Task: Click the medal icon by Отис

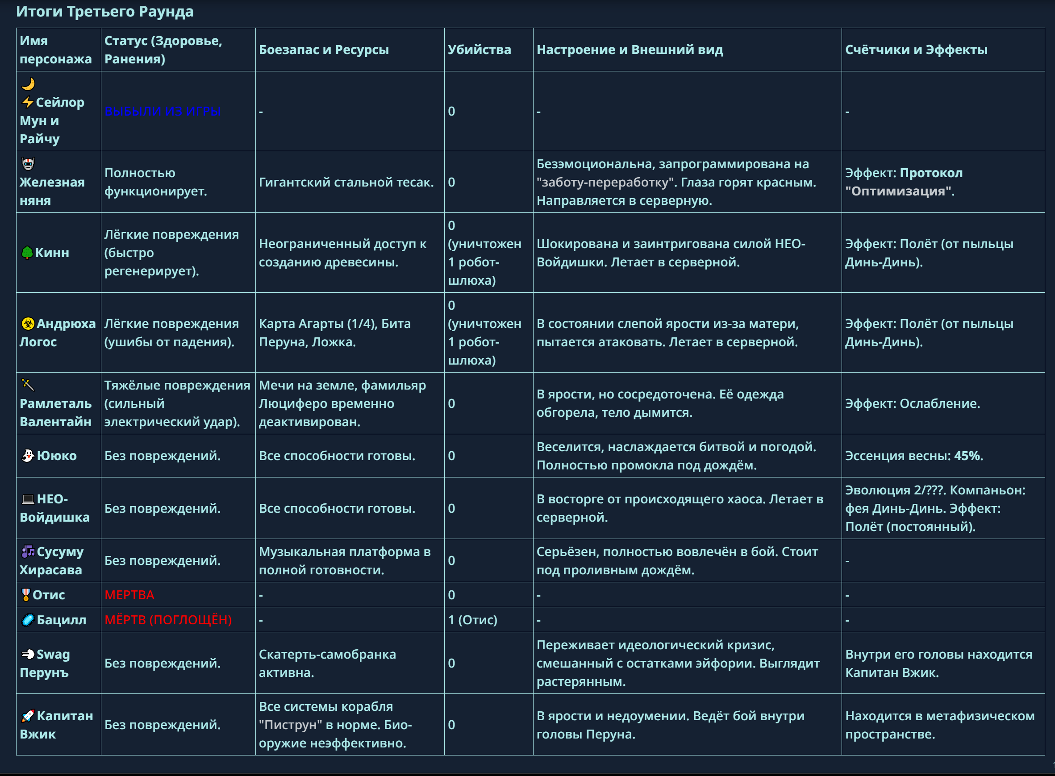Action: (26, 595)
